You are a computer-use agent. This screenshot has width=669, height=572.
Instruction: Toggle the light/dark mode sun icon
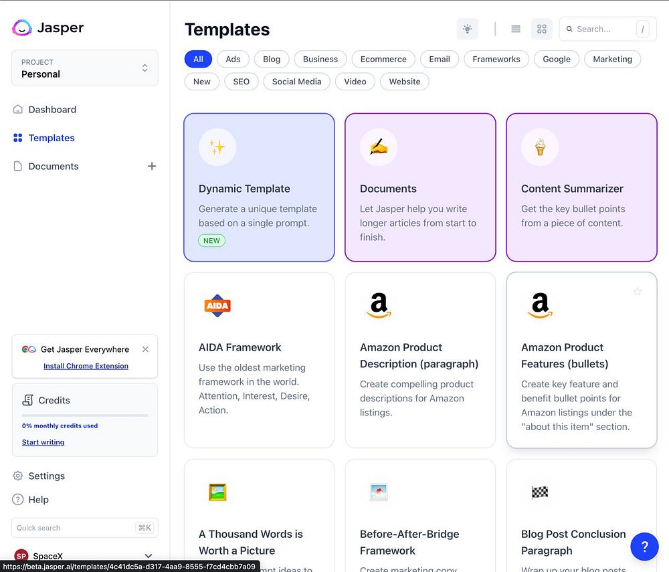point(467,29)
